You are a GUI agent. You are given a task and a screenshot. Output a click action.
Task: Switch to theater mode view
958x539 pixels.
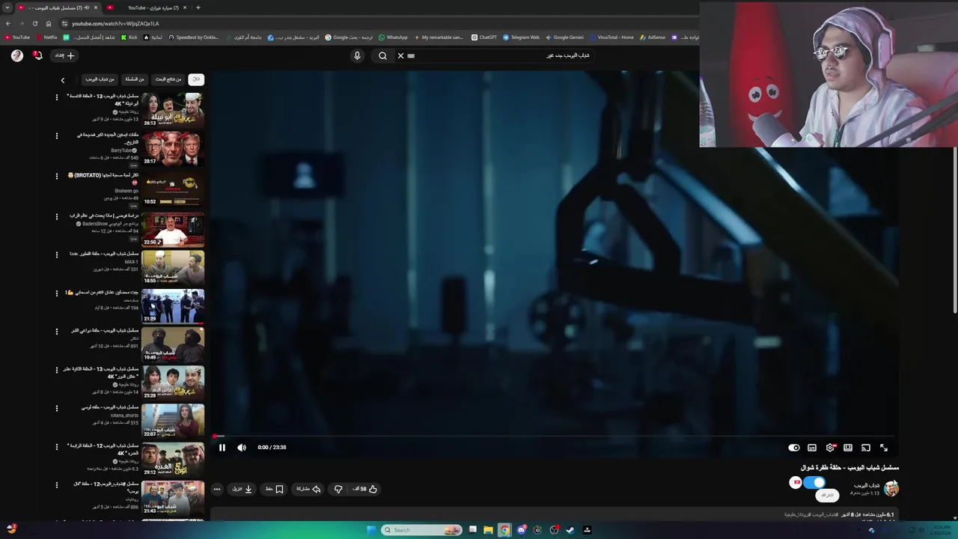click(x=848, y=448)
